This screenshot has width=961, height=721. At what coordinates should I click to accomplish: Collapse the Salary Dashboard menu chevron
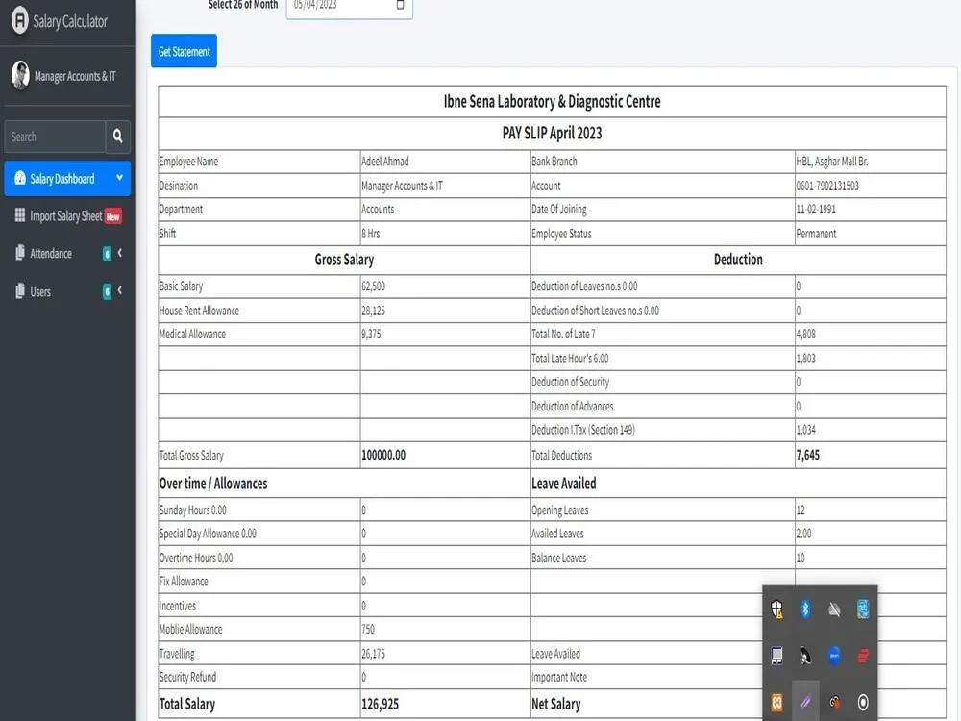click(120, 179)
